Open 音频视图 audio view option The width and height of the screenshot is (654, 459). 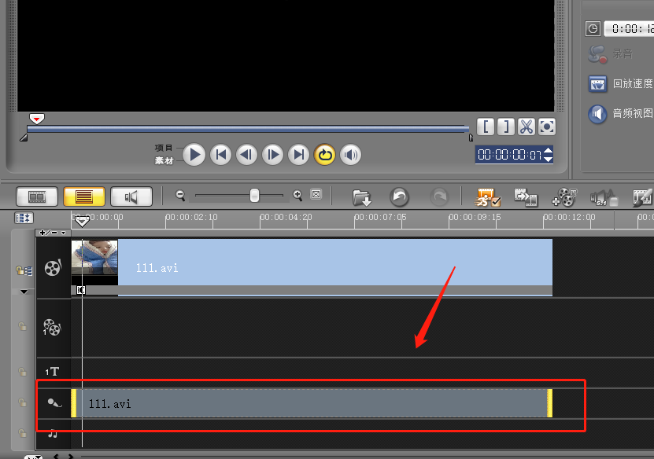(621, 113)
